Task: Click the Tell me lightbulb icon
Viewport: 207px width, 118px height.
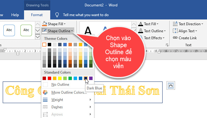Action: tap(57, 15)
